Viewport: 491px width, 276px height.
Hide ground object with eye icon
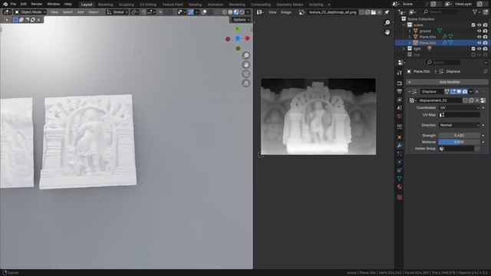tap(479, 31)
